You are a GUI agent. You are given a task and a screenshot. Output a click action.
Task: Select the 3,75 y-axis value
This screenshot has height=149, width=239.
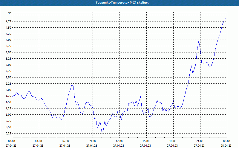click(8, 46)
